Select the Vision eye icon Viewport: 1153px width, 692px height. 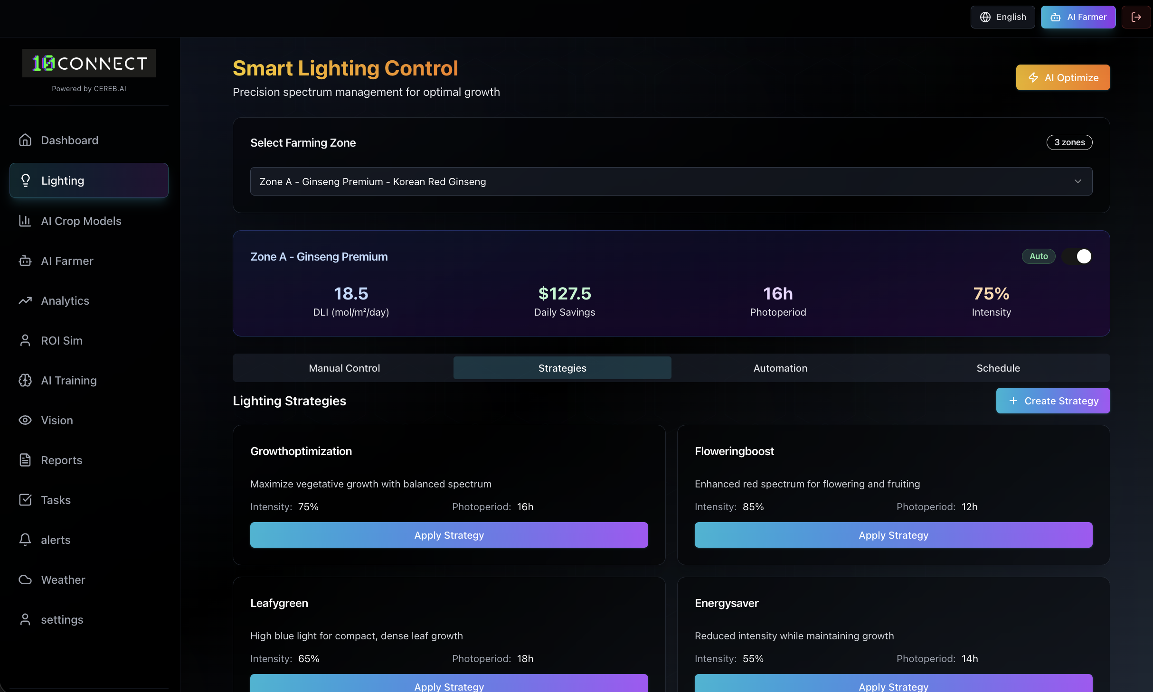(x=25, y=420)
